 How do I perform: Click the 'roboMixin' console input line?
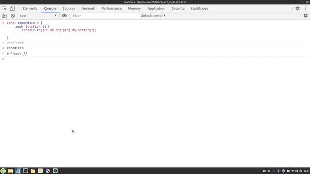click(x=15, y=48)
